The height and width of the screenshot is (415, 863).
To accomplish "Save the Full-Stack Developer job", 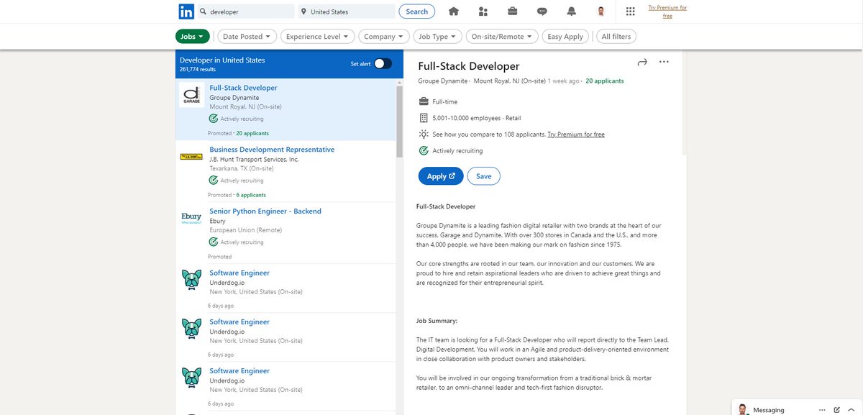I will [x=483, y=176].
